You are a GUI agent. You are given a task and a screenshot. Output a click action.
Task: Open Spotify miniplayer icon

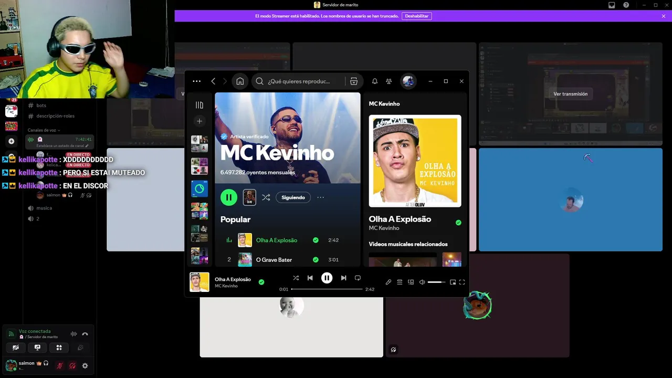pos(453,282)
